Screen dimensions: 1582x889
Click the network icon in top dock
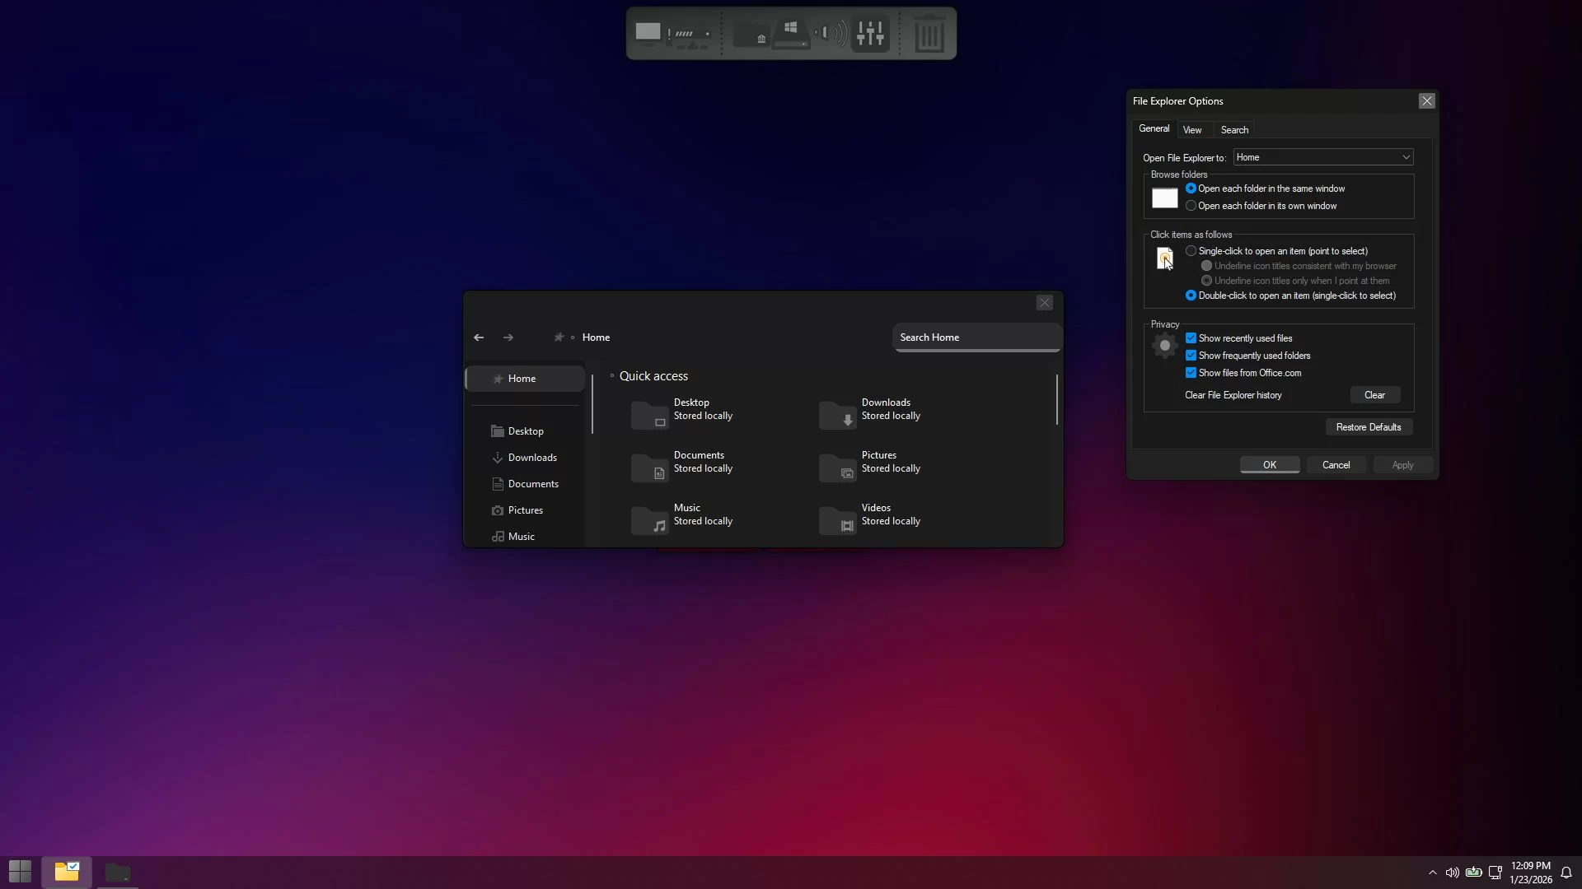tap(690, 35)
